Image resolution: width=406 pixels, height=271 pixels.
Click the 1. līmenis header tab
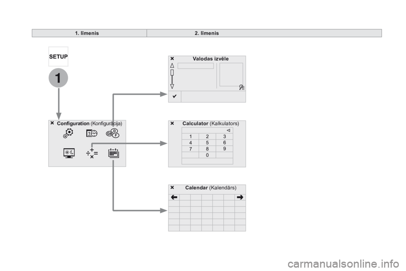point(89,33)
